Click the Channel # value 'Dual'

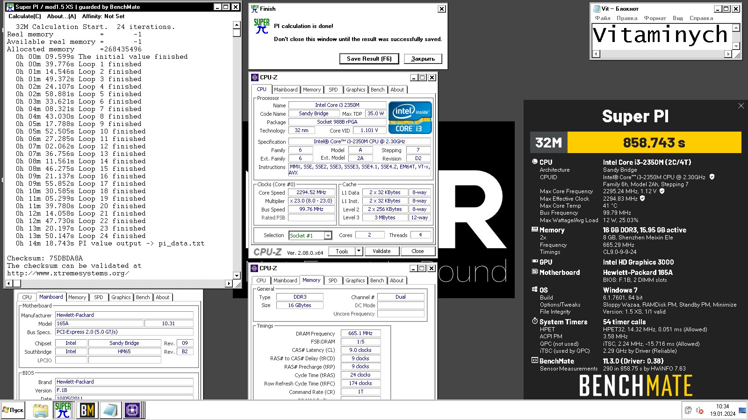click(401, 297)
